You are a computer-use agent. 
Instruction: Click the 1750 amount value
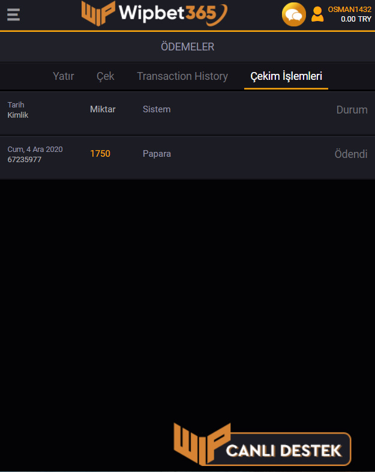tap(100, 154)
